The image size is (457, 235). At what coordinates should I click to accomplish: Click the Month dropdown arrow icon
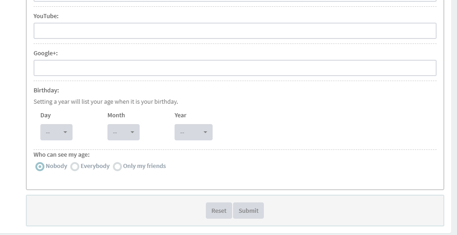click(x=132, y=132)
